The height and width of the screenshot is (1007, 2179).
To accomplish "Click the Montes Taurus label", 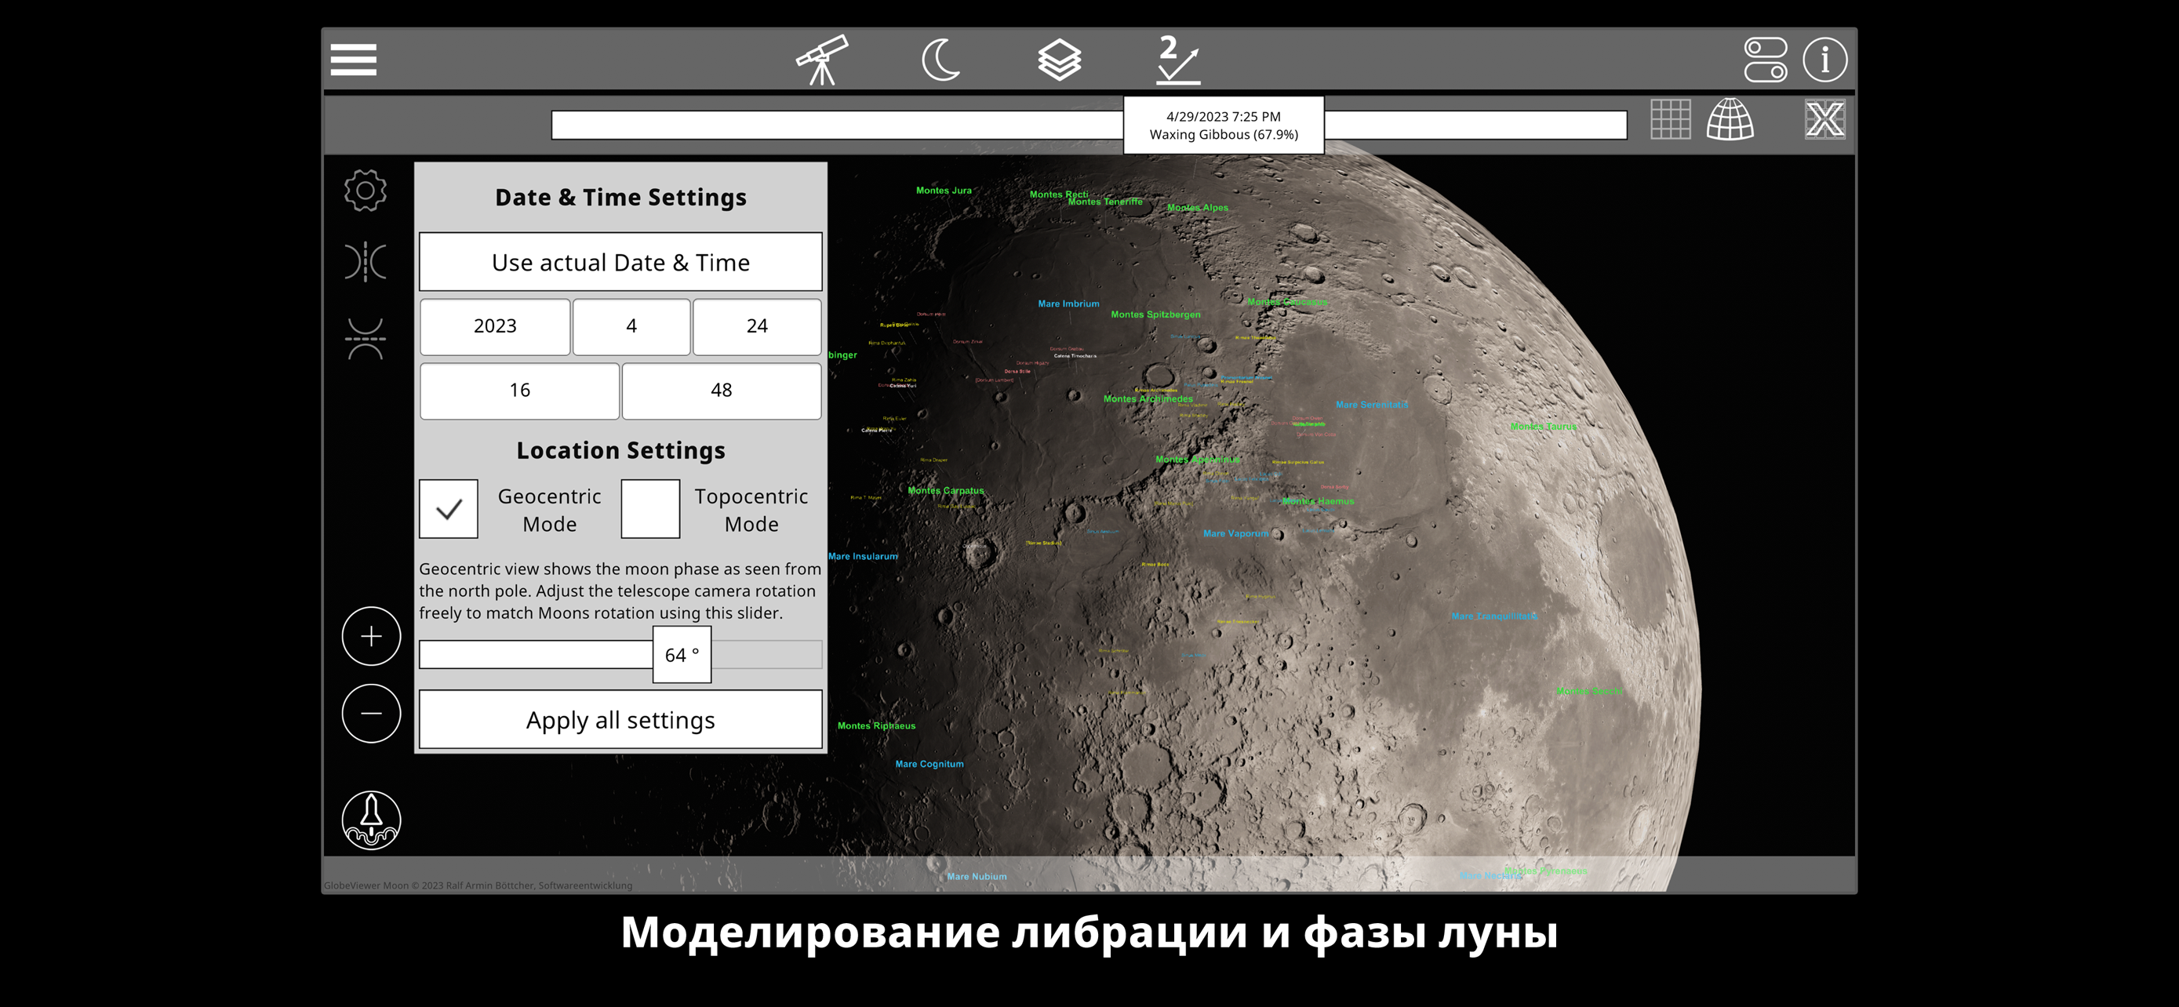I will pos(1543,426).
